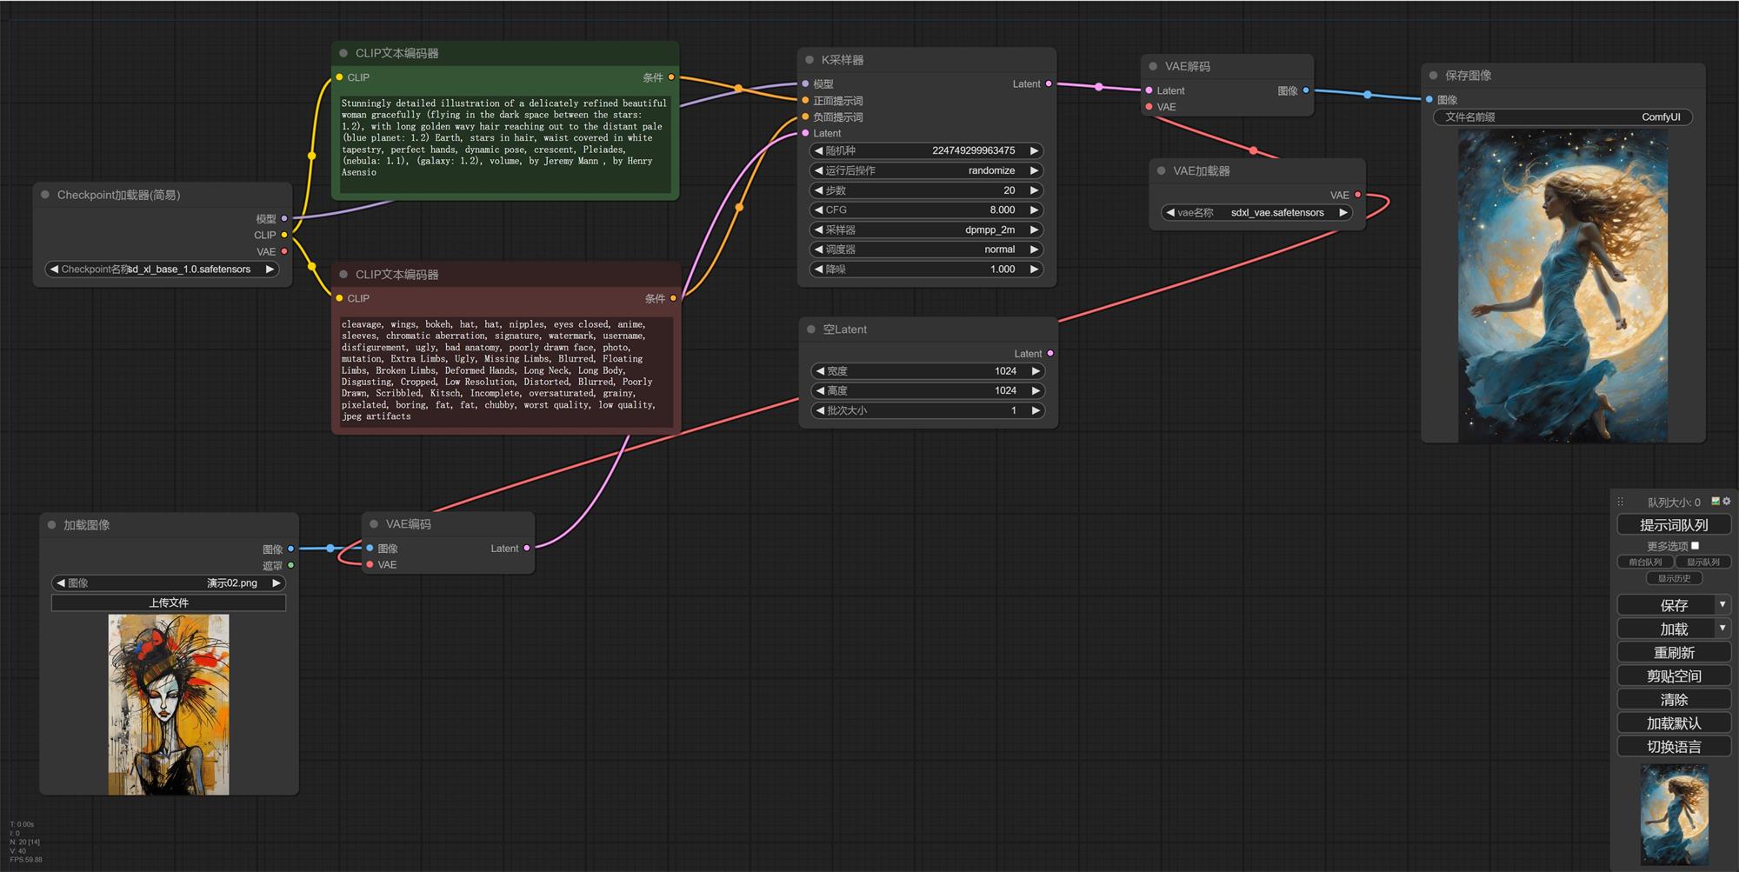Image resolution: width=1739 pixels, height=872 pixels.
Task: Click the loaded 演示02.png image preview
Action: [x=169, y=705]
